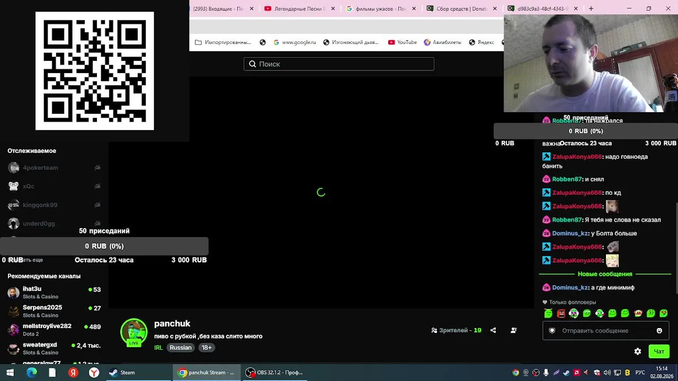Click the chat scrollbar
This screenshot has height=381, width=678.
[676, 247]
